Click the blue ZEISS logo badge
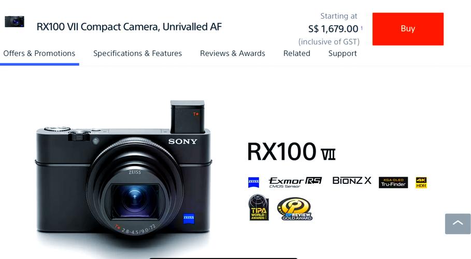The image size is (471, 259). point(253,182)
